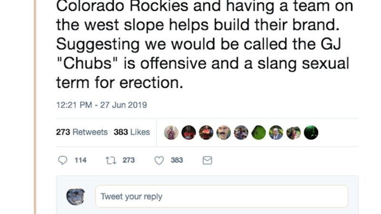Screen dimensions: 381x214
Task: Send tweet via the envelope icon
Action: point(207,160)
